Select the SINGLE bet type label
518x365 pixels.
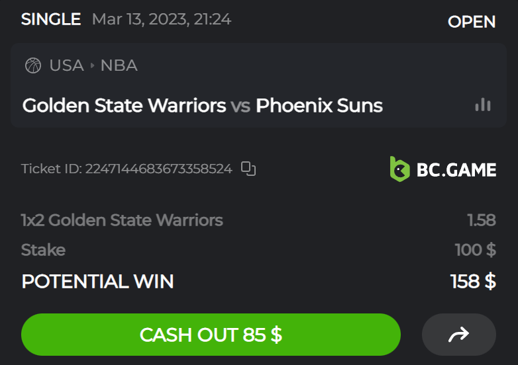[x=51, y=19]
